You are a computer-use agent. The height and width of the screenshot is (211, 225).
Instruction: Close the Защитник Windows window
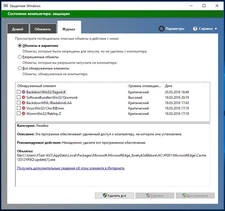point(217,6)
